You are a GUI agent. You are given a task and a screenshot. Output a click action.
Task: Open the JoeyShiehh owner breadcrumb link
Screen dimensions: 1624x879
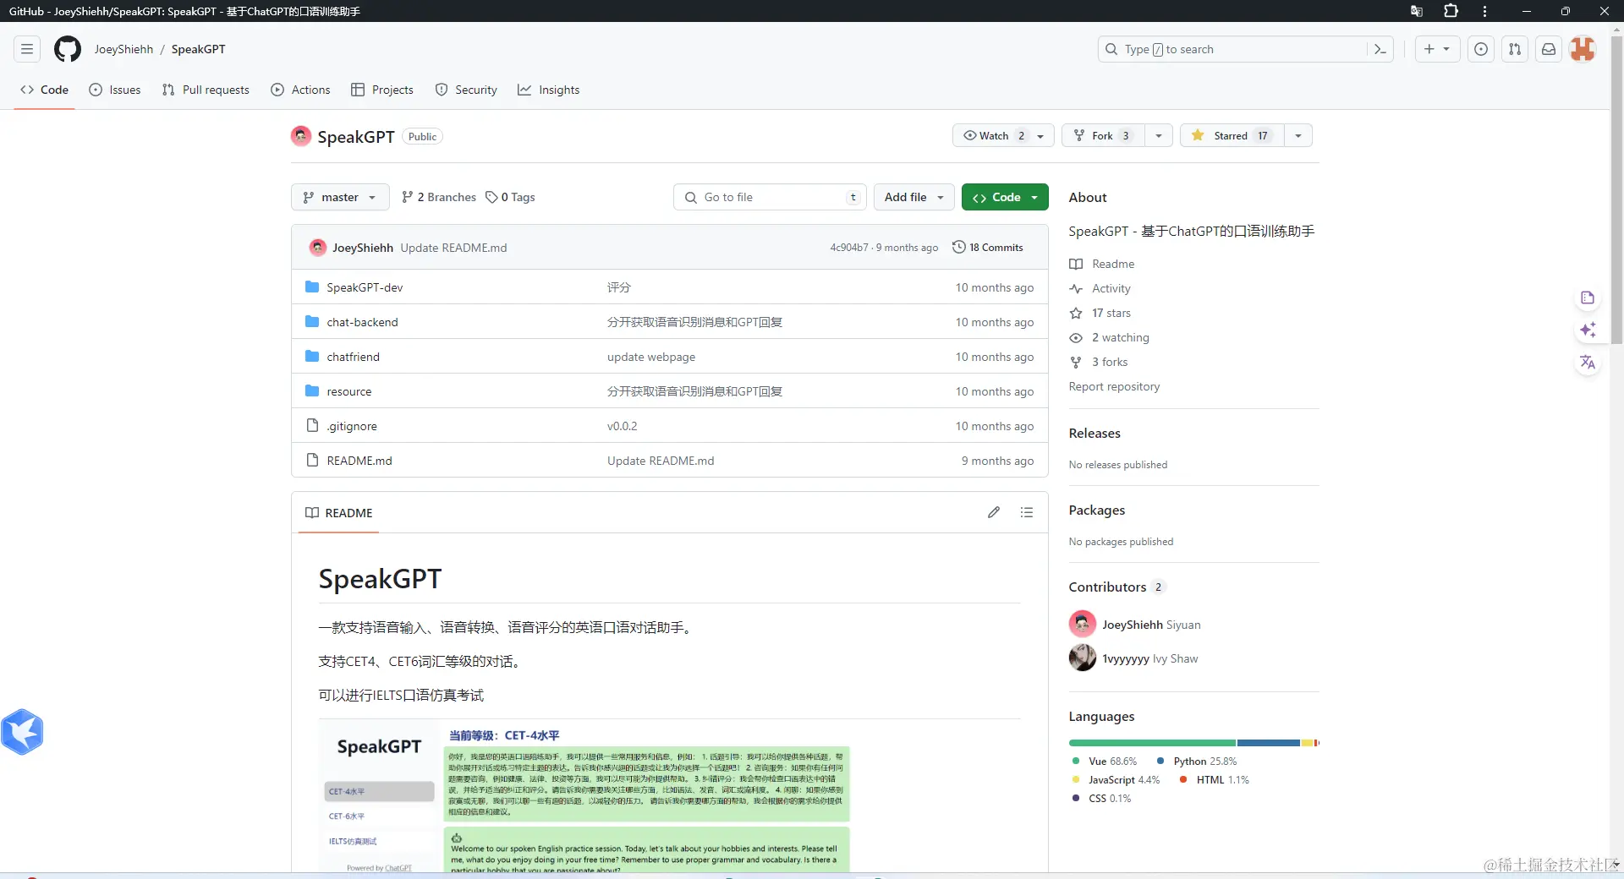point(123,49)
